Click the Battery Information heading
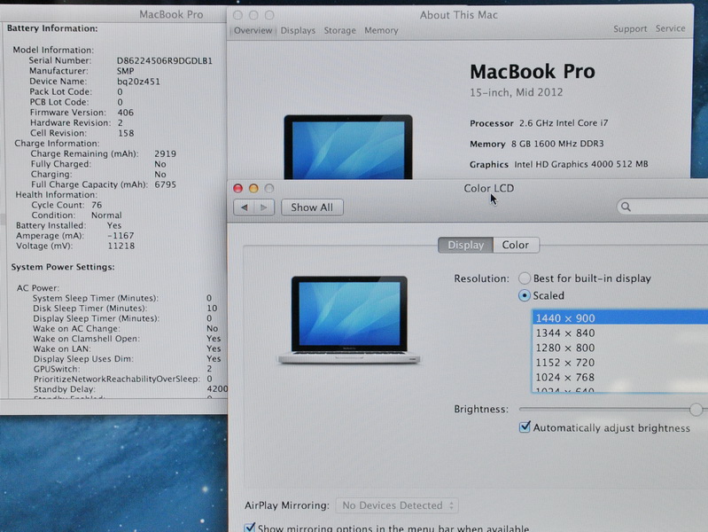The height and width of the screenshot is (532, 708). pyautogui.click(x=52, y=28)
